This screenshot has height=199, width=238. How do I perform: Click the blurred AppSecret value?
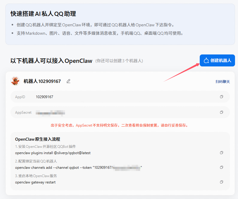(50, 113)
